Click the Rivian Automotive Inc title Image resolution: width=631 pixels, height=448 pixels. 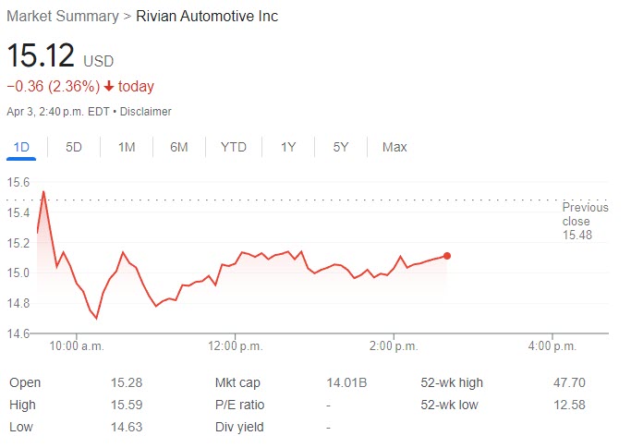207,17
